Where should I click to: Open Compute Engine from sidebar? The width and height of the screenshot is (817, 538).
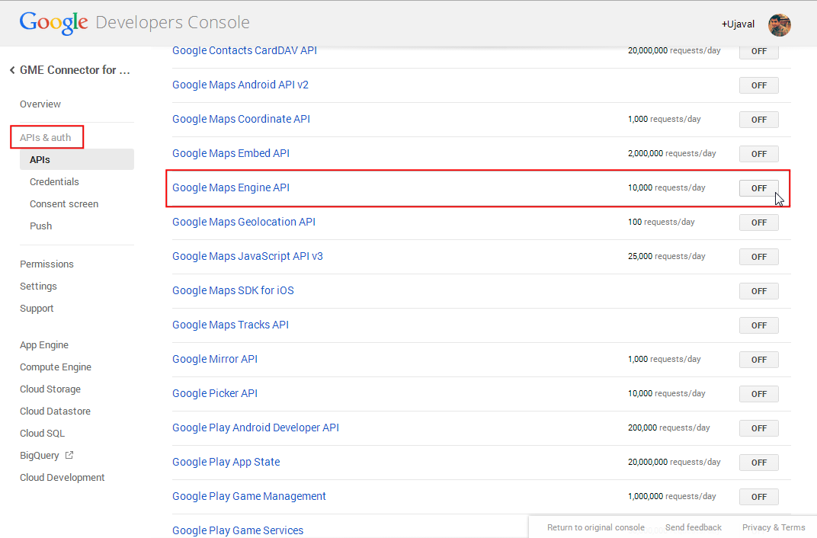pyautogui.click(x=56, y=367)
